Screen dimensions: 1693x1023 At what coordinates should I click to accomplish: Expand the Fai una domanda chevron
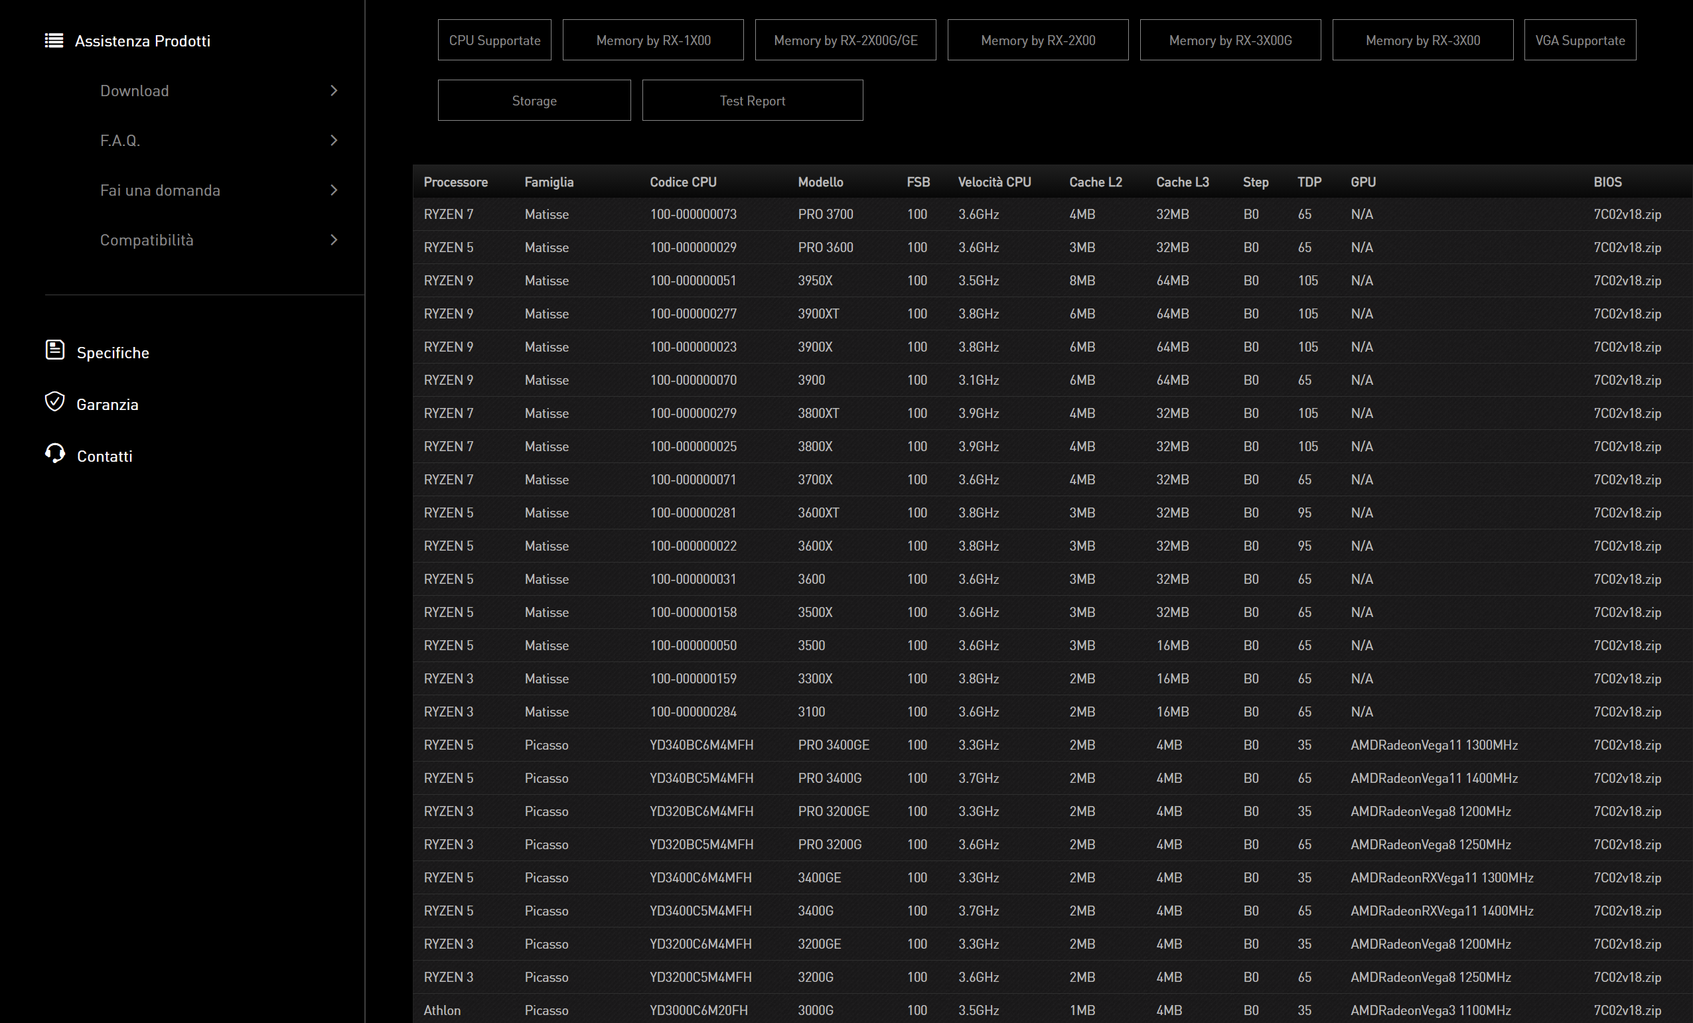(334, 190)
